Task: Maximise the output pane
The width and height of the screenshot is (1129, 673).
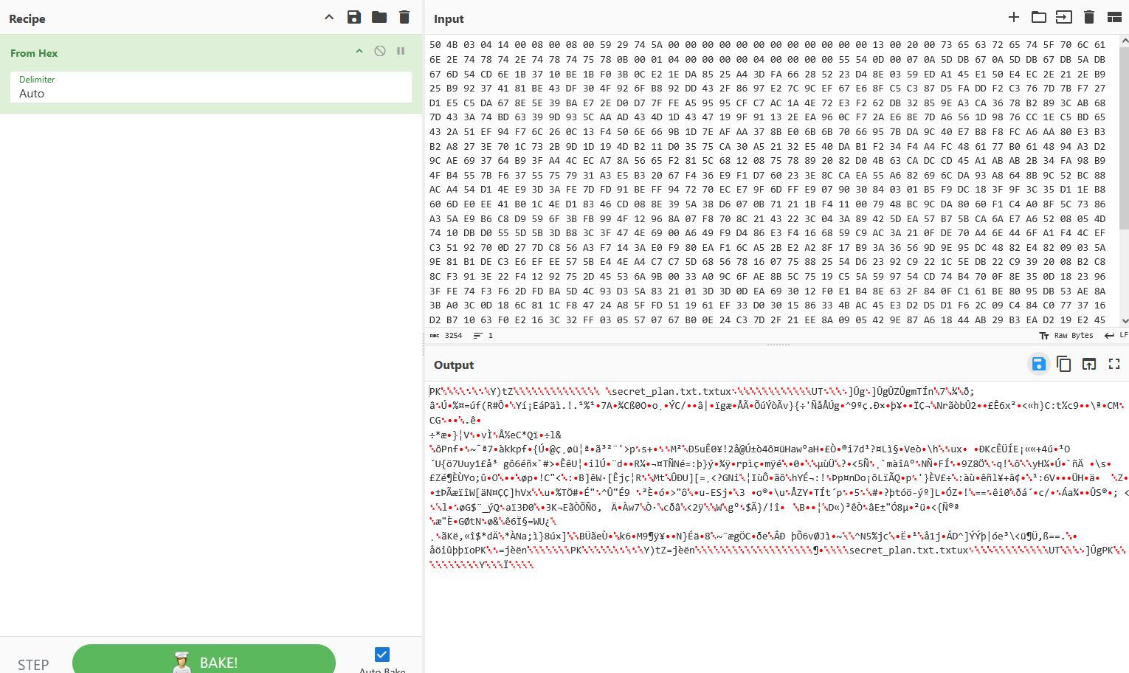Action: 1114,364
